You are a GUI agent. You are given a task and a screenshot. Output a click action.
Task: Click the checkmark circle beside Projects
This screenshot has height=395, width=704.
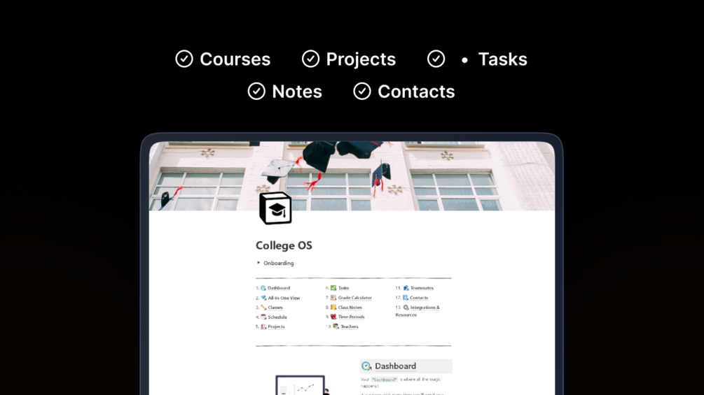(311, 59)
